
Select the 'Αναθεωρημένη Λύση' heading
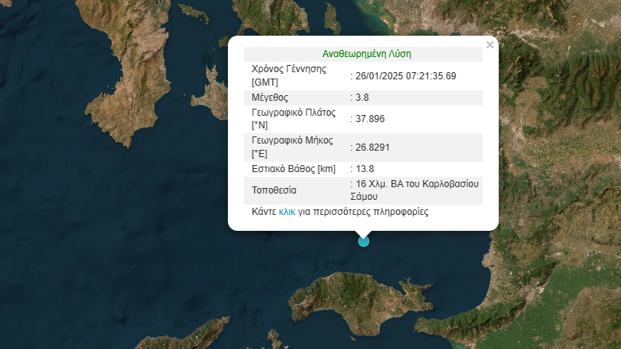pos(366,54)
